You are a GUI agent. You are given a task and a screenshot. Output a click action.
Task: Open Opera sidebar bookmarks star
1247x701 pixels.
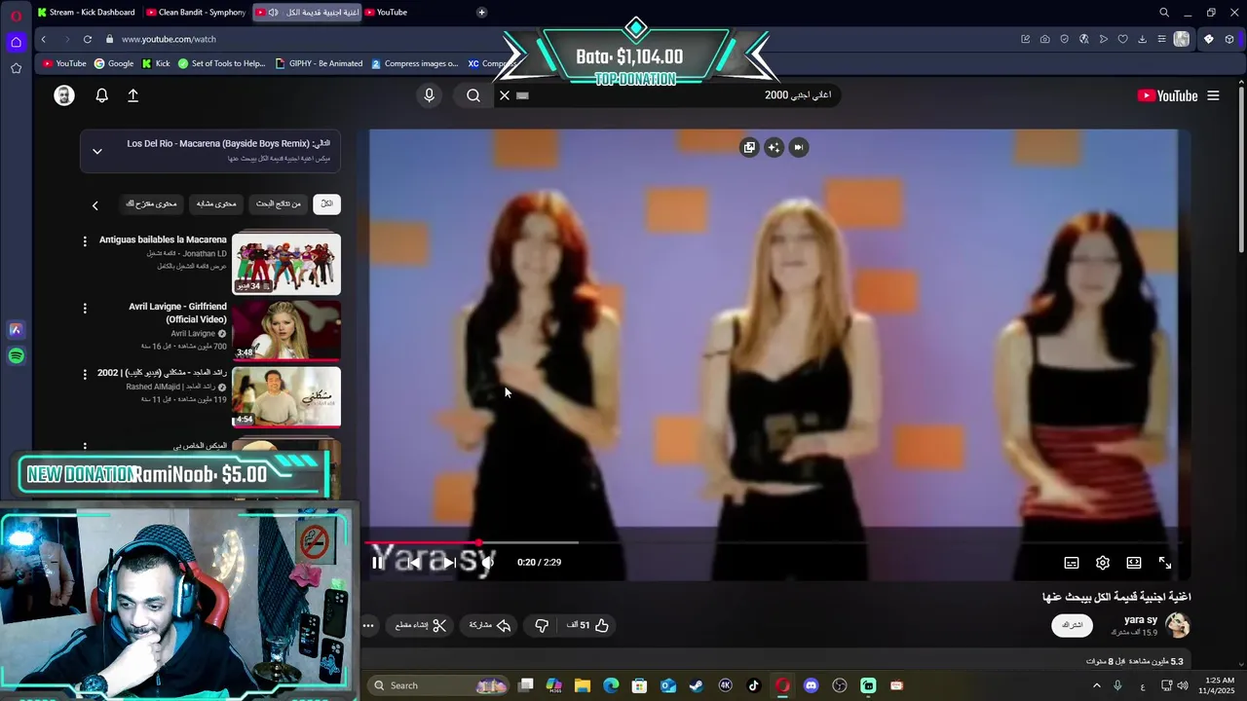pyautogui.click(x=16, y=68)
